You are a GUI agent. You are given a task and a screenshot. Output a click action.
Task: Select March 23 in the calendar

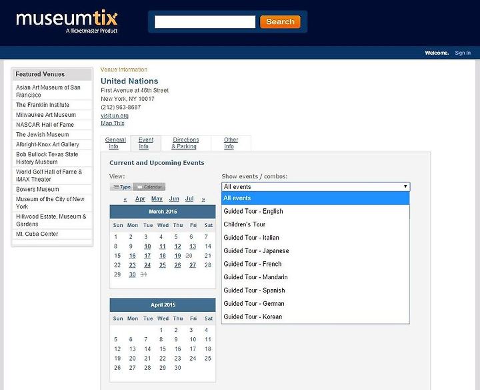(x=132, y=265)
